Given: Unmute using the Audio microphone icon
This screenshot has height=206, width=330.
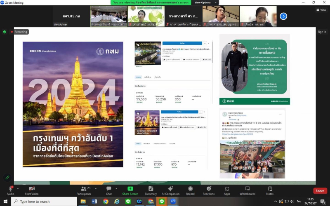Looking at the screenshot, I should point(10,189).
